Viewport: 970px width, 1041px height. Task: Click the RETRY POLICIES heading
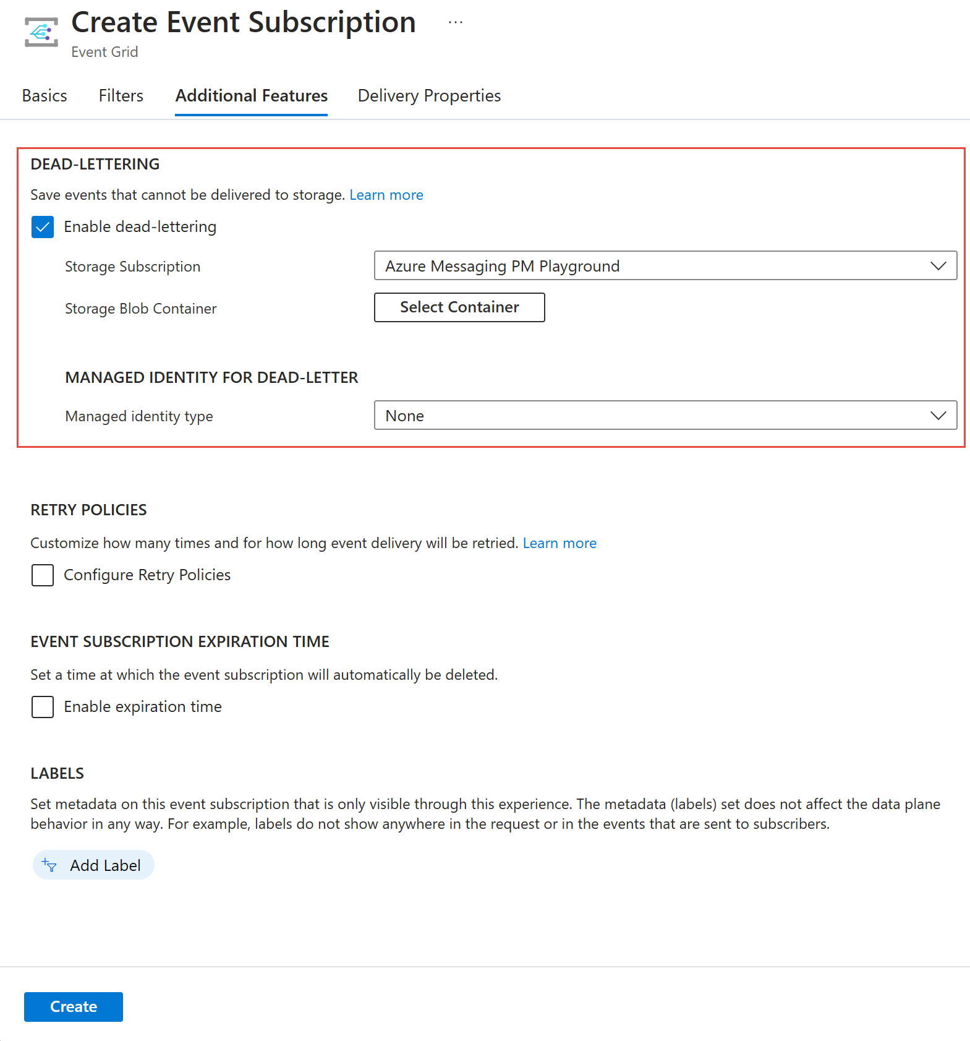click(x=88, y=510)
